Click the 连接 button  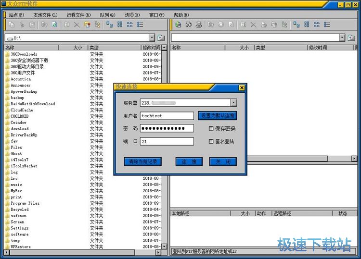coord(189,161)
